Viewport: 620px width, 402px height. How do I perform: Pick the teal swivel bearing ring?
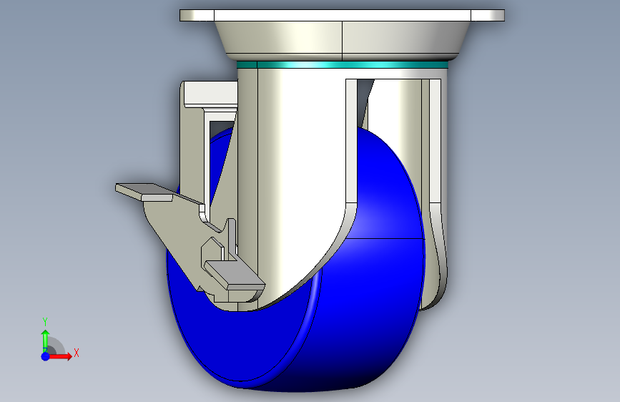point(343,64)
